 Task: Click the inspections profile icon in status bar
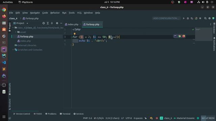click(151, 118)
